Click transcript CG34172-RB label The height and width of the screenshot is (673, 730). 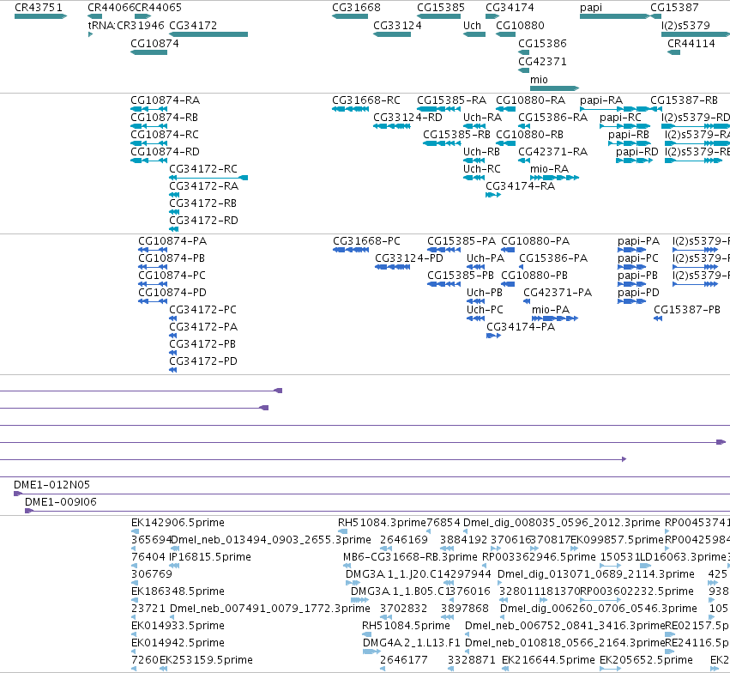click(202, 203)
